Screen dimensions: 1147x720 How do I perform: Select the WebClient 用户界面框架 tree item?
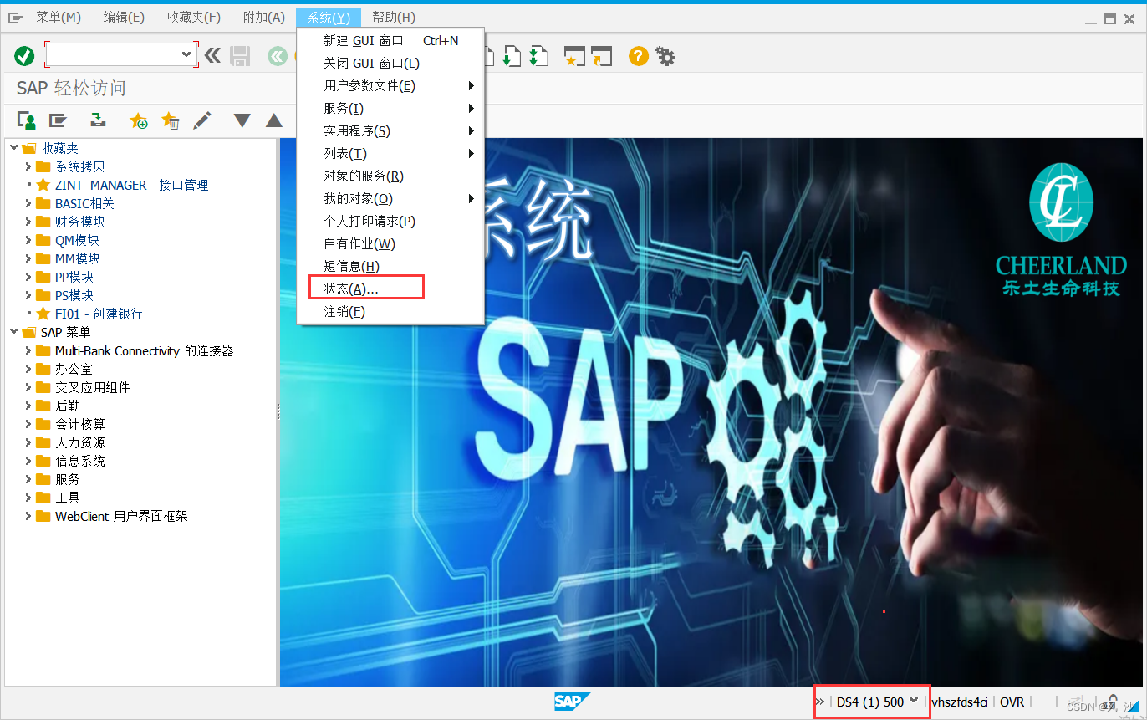[121, 516]
